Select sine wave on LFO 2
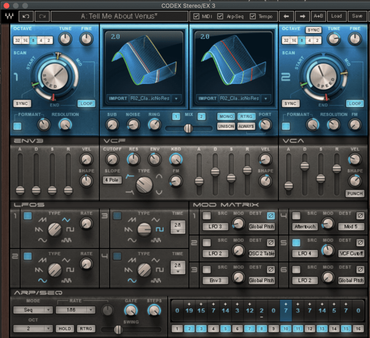This screenshot has width=370, height=338. [x=42, y=281]
